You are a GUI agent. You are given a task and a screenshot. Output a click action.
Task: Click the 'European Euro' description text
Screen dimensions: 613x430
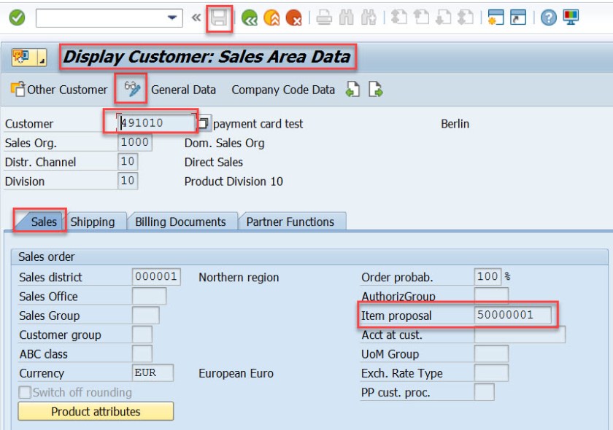(x=236, y=373)
